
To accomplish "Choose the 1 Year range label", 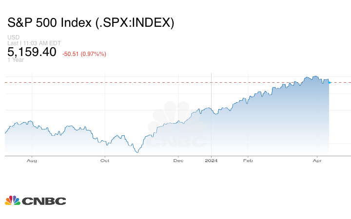I will click(x=16, y=60).
